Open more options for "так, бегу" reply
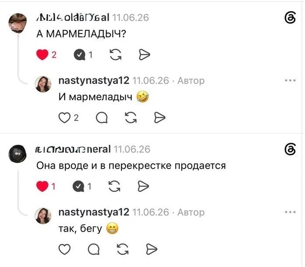Screen dimensions: 305x267 tap(290, 212)
